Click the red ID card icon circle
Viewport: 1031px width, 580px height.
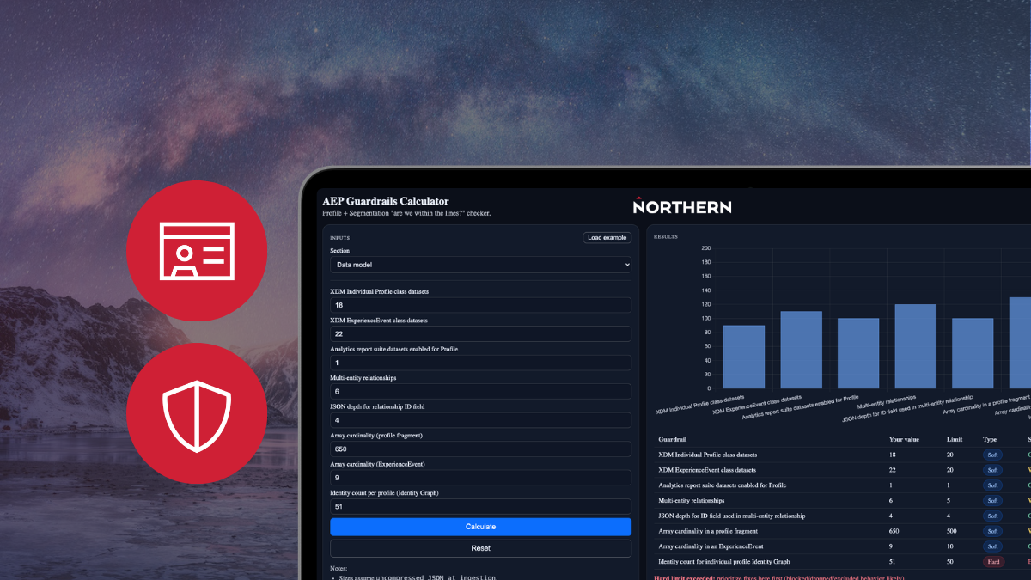tap(197, 251)
